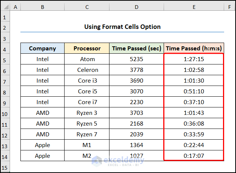Select column E header
The image size is (236, 173).
[194, 7]
